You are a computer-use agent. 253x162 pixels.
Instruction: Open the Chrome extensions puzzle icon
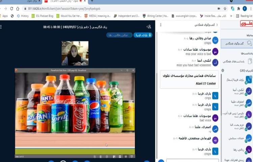click(238, 9)
